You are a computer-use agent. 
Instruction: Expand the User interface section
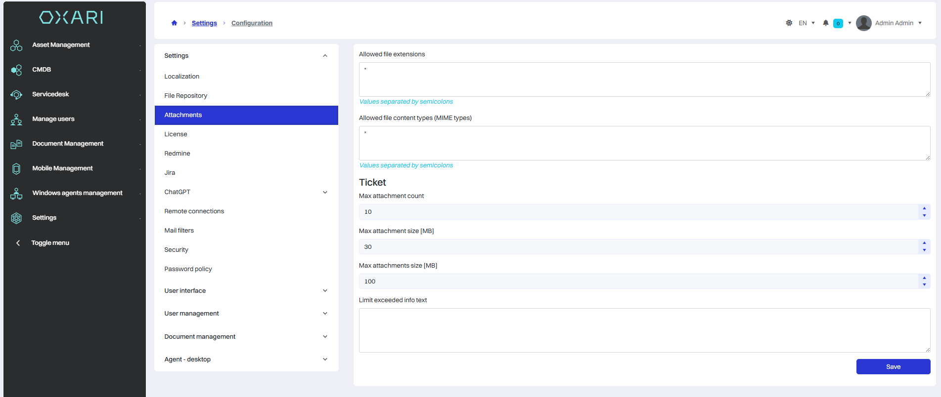[325, 291]
